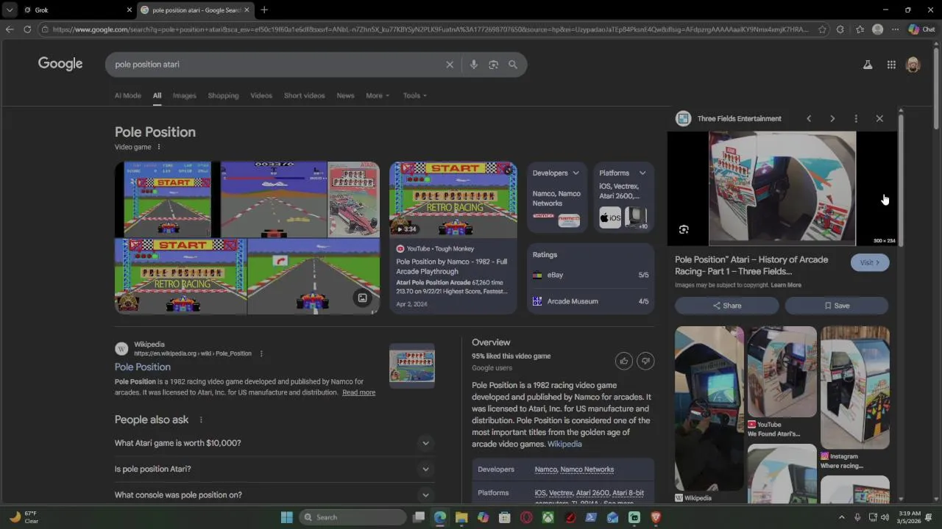Switch to the Grok browser tab
The height and width of the screenshot is (529, 942).
click(77, 10)
